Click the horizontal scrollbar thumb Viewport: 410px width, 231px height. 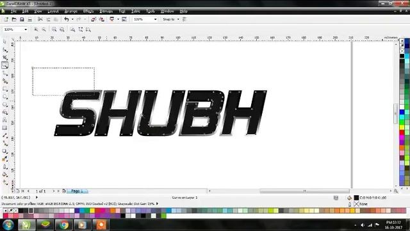coord(304,191)
